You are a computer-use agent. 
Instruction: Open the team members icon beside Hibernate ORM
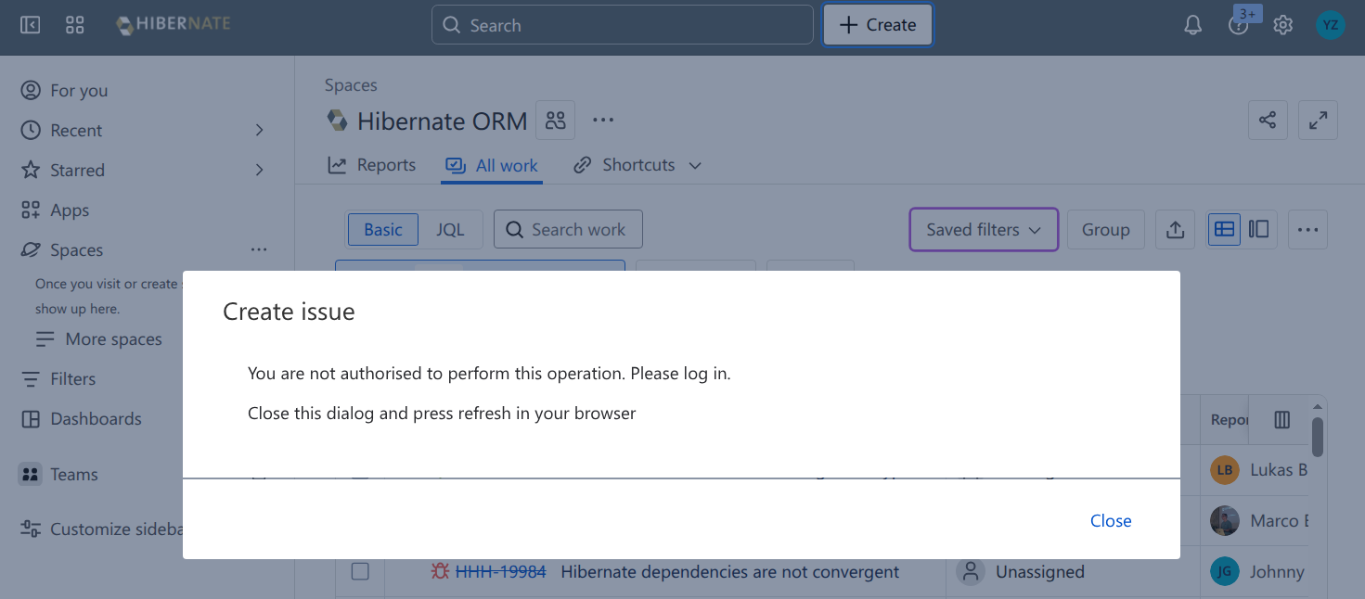[556, 121]
